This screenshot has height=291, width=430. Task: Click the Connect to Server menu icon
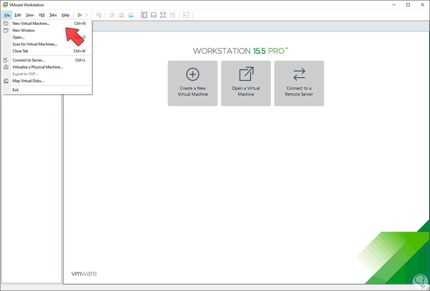coord(6,60)
